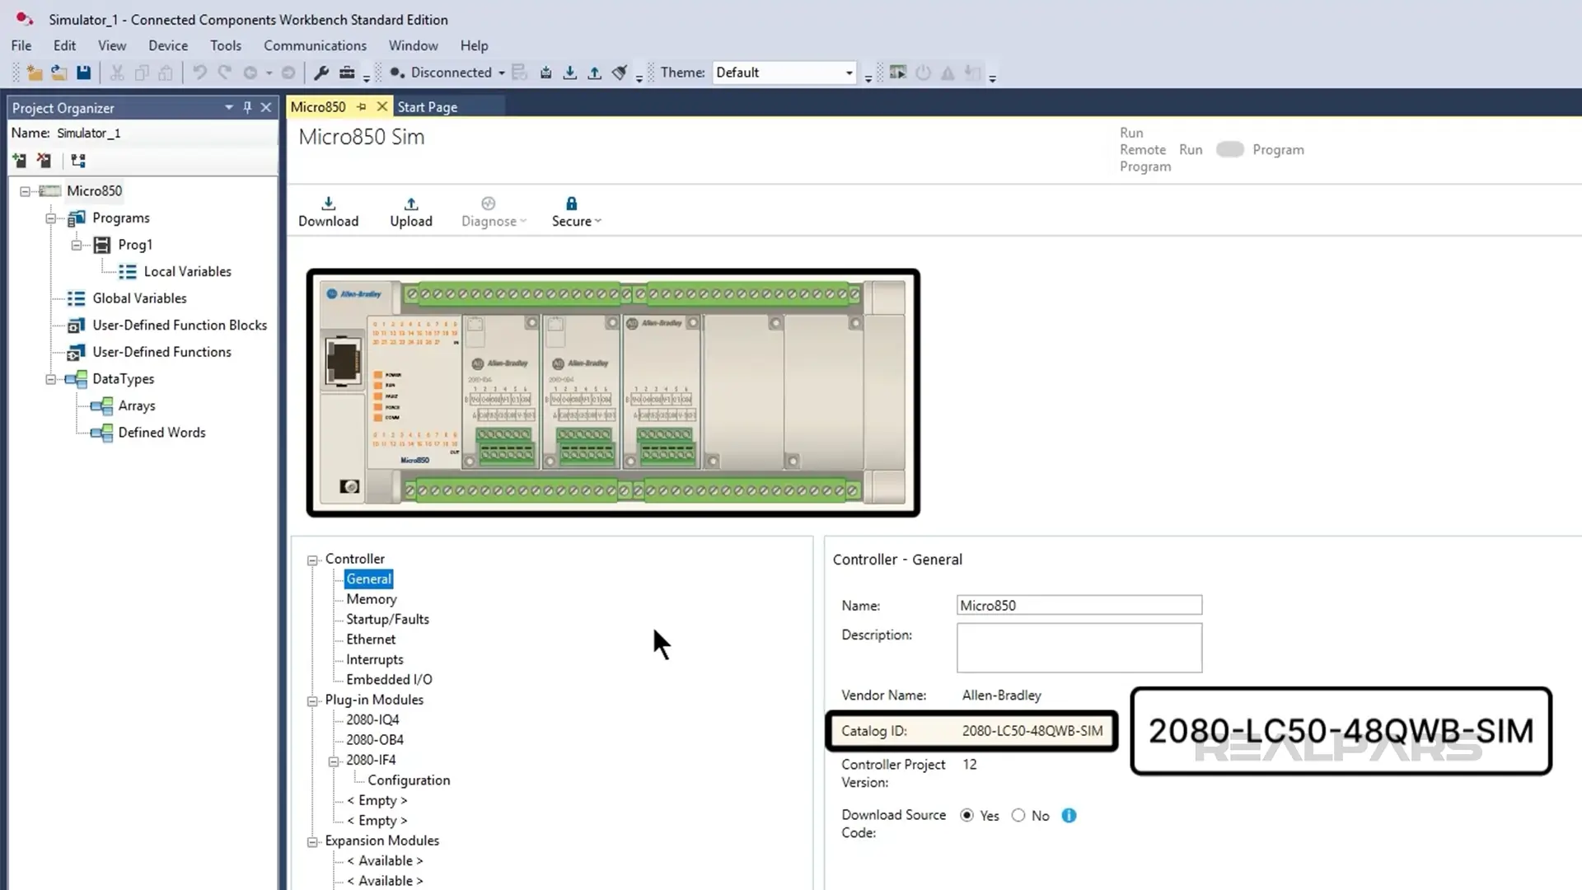Collapse the DataTypes tree node
The width and height of the screenshot is (1582, 890).
coord(51,379)
